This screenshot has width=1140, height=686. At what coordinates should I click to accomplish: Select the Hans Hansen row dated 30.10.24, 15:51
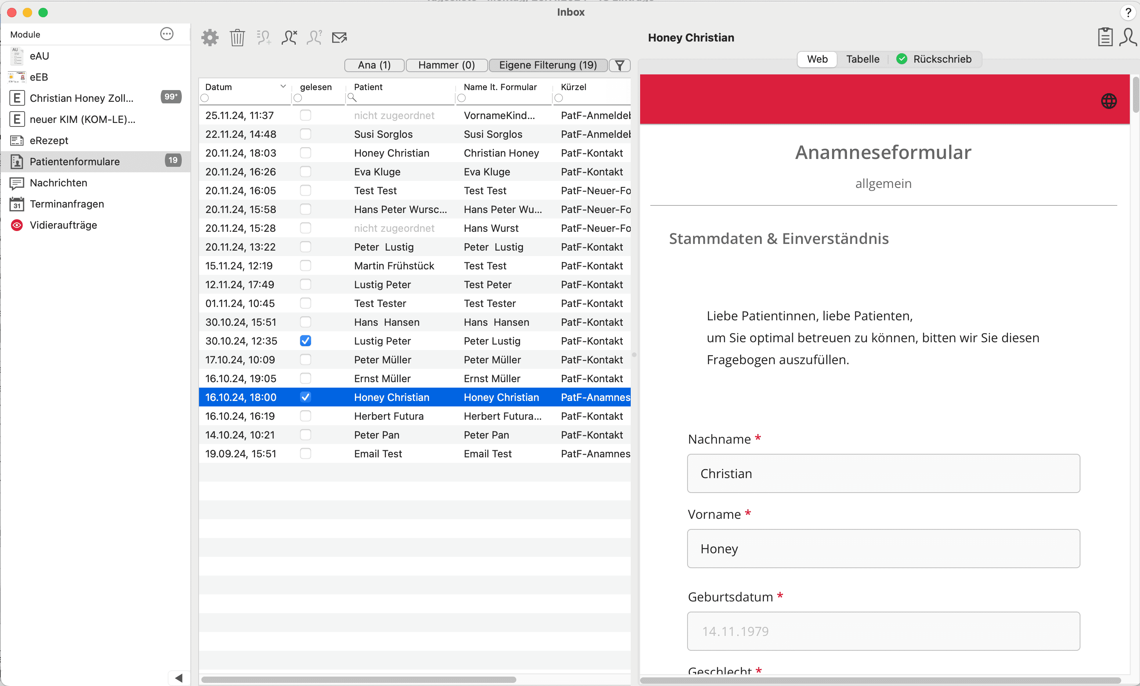pyautogui.click(x=414, y=322)
